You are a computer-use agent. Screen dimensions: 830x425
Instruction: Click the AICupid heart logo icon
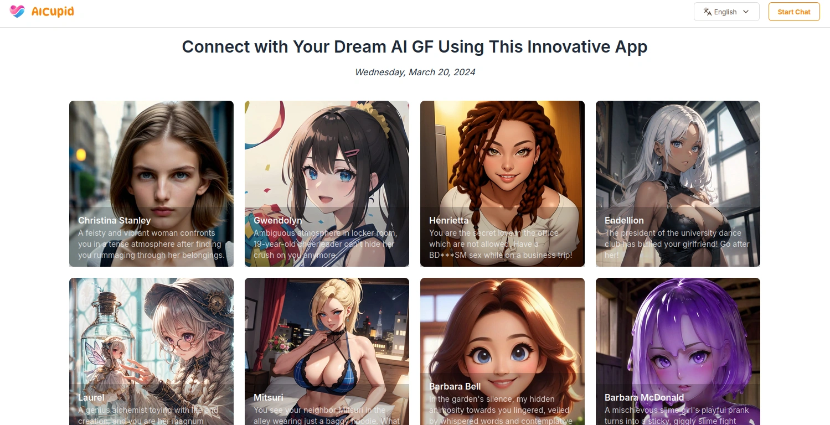coord(18,12)
